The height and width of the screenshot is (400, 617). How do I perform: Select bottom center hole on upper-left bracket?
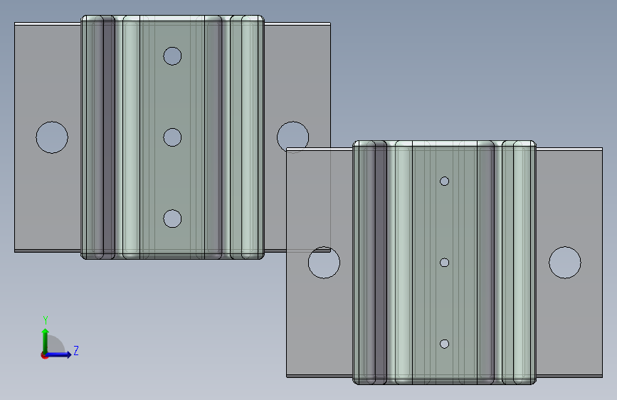tap(172, 219)
